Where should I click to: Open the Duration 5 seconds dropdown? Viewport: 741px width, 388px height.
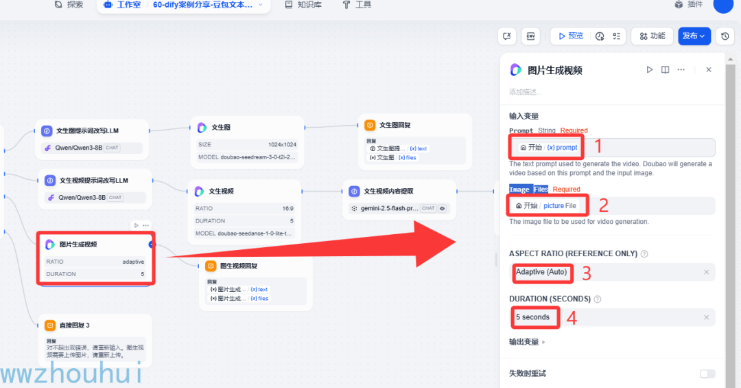pyautogui.click(x=612, y=317)
